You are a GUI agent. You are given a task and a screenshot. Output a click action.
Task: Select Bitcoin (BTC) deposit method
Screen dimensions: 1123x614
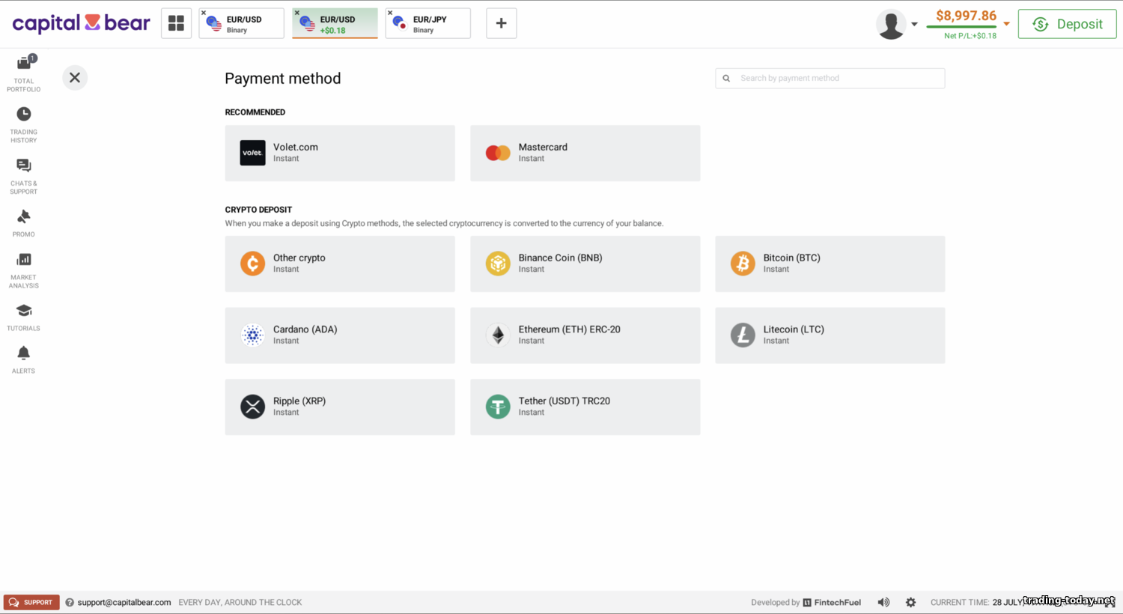(x=830, y=264)
